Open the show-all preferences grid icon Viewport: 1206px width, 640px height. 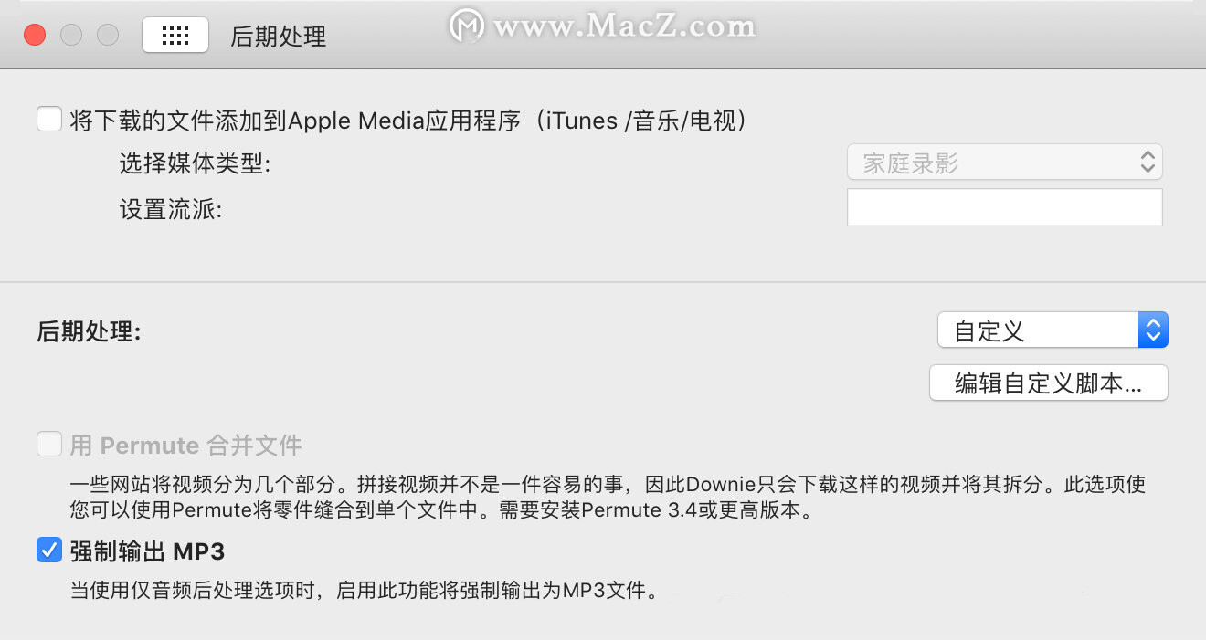[175, 36]
